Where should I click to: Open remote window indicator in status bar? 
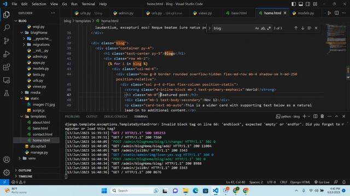click(x=4, y=182)
